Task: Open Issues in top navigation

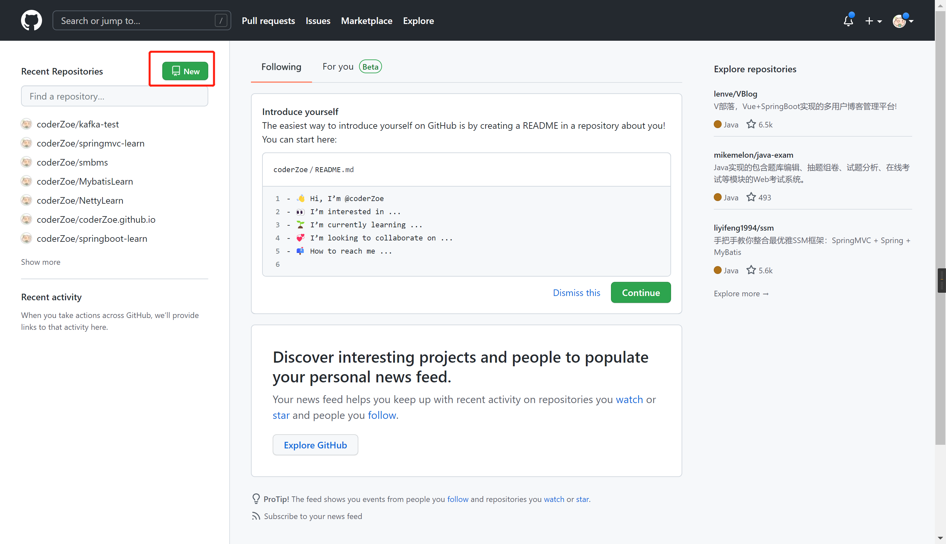Action: (318, 21)
